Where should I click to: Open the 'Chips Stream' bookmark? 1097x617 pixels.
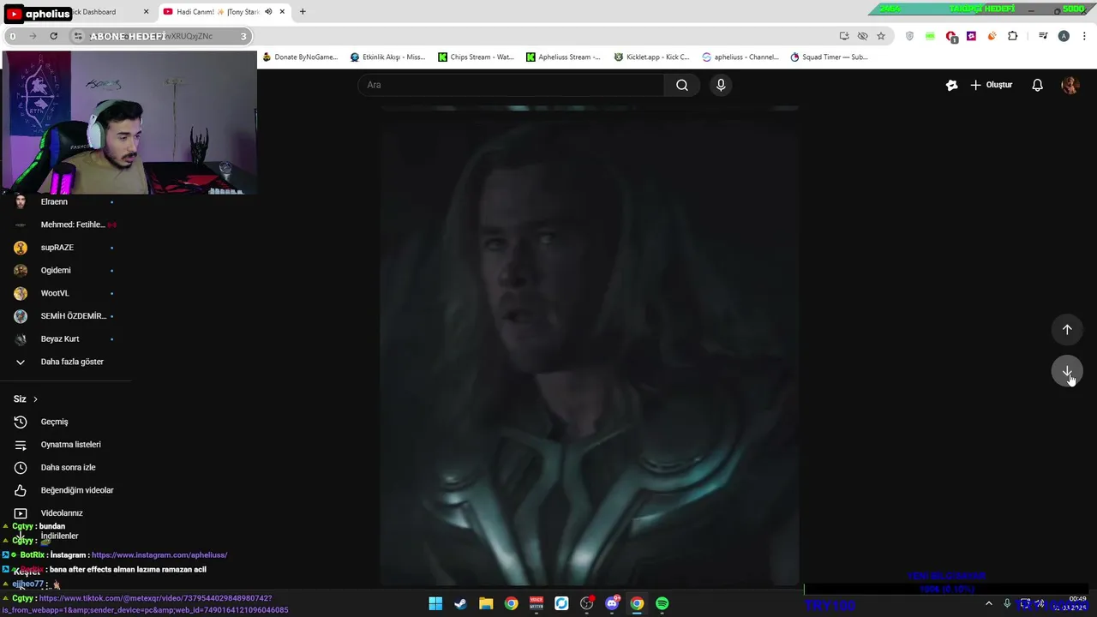(476, 57)
